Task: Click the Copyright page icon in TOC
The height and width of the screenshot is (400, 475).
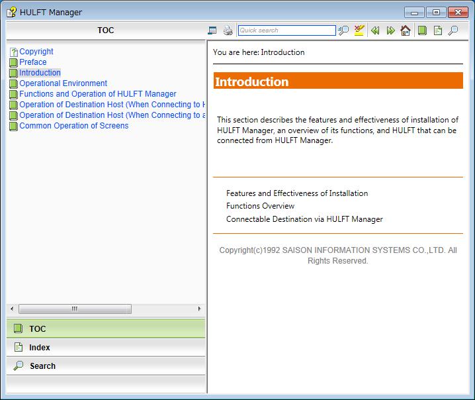Action: [14, 52]
